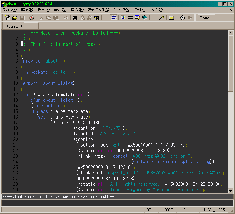Click "Icon designed by Yoshinori Watanabe." string
235x214 pixels.
tap(155, 190)
